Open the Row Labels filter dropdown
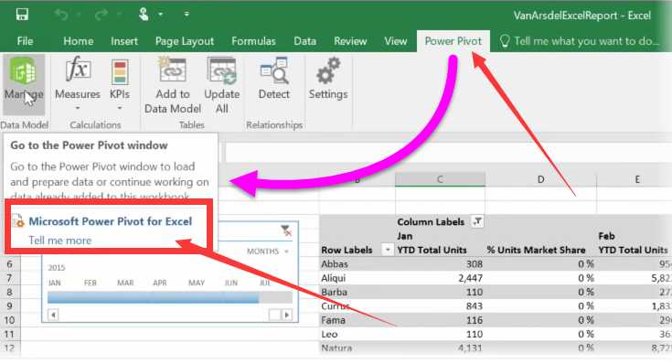The width and height of the screenshot is (672, 364). click(388, 250)
